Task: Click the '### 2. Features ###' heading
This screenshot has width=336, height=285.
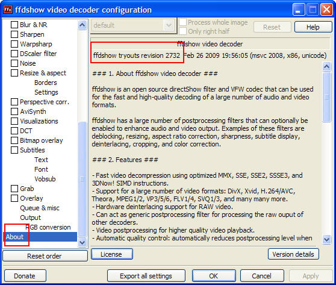Action: [x=125, y=160]
